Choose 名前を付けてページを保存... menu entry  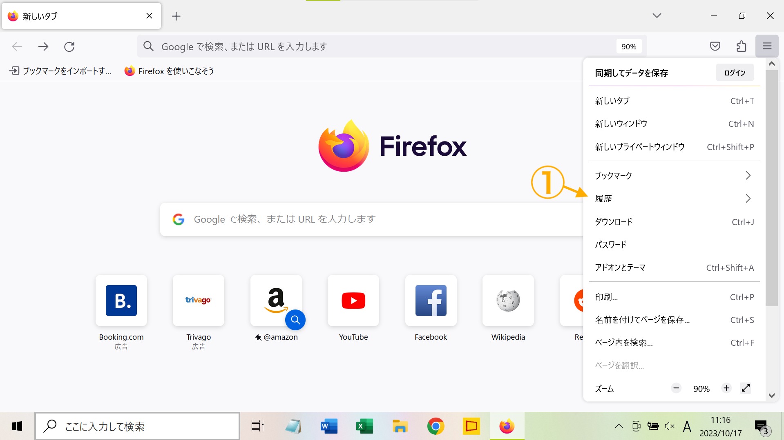674,320
